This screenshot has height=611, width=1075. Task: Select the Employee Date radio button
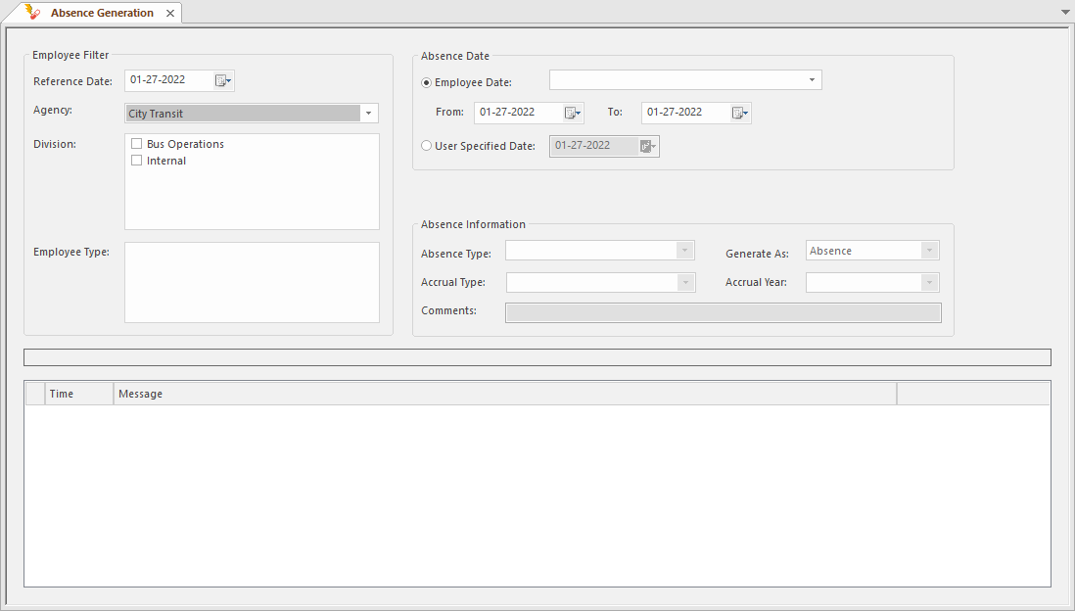(426, 82)
